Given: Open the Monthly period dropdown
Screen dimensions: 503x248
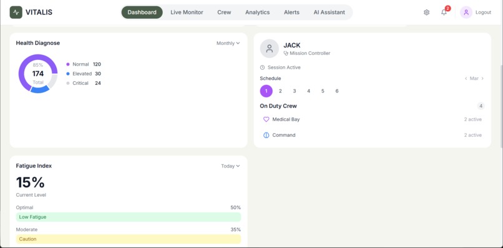Looking at the screenshot, I should click(x=228, y=43).
